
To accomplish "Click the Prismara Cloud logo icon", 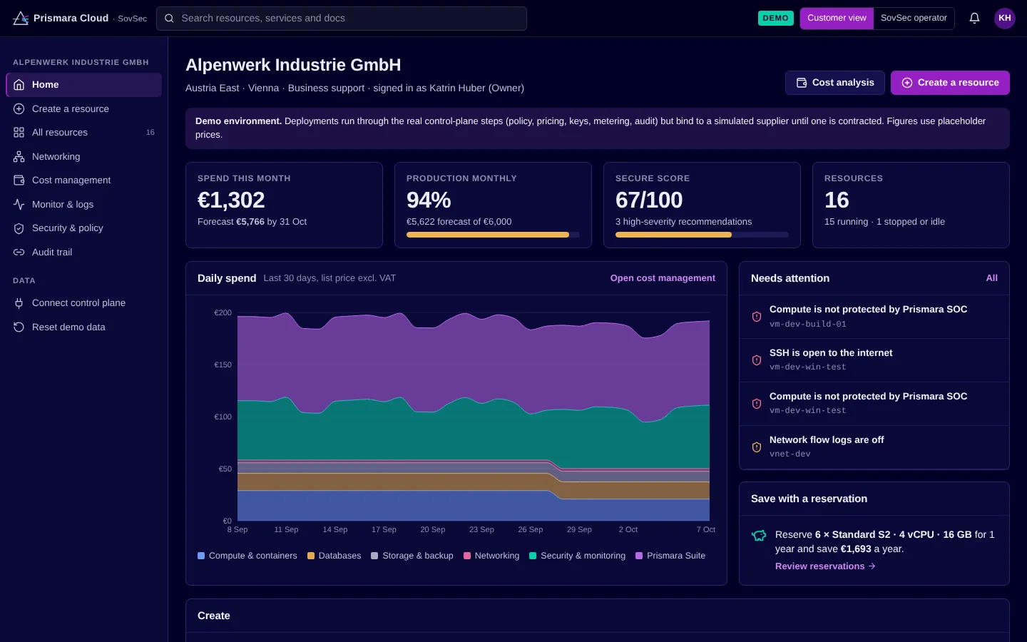I will tap(21, 18).
